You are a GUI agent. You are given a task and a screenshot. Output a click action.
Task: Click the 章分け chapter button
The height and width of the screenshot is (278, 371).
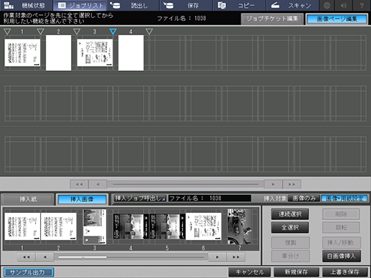[x=291, y=256]
